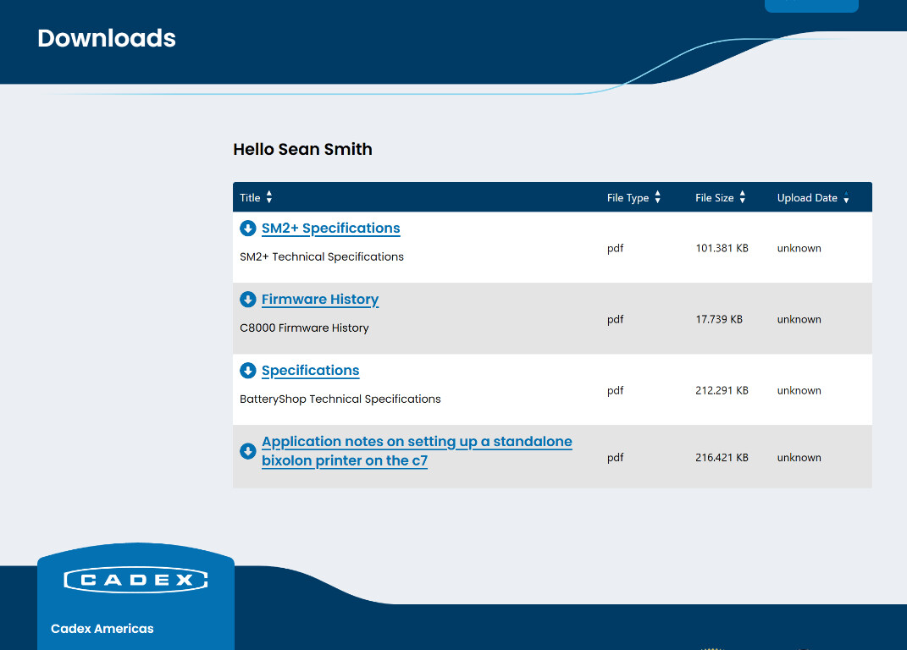Image resolution: width=907 pixels, height=650 pixels.
Task: Open the SM2+ Specifications link
Action: click(330, 228)
